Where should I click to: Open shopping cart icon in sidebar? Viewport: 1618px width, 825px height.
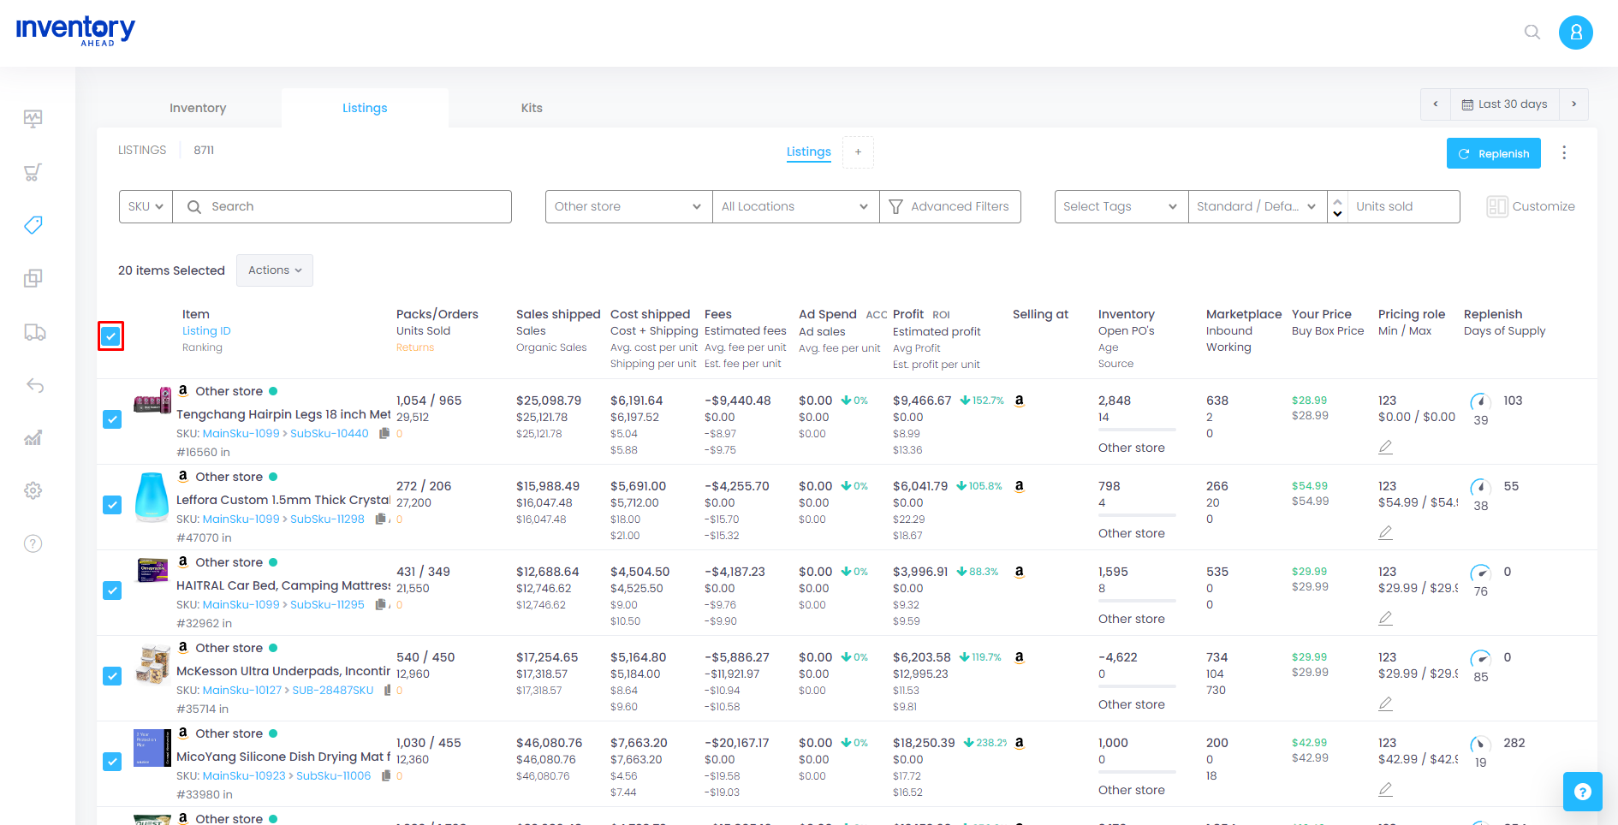33,172
